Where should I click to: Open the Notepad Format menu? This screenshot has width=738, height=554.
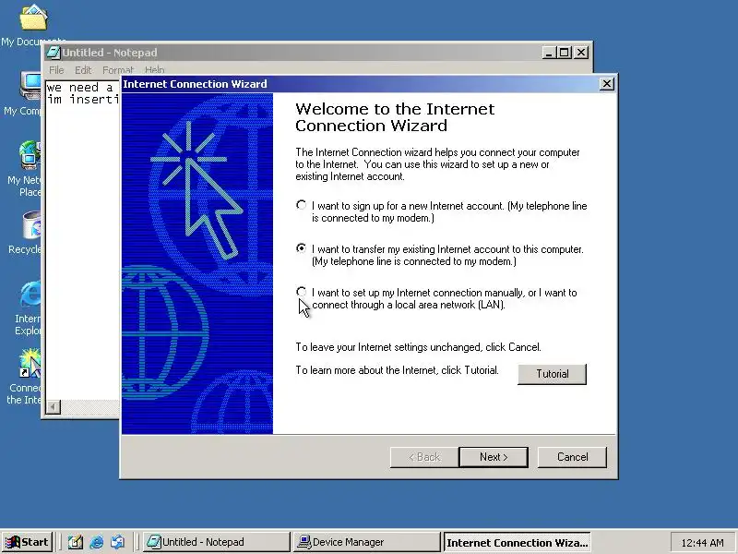[x=118, y=70]
